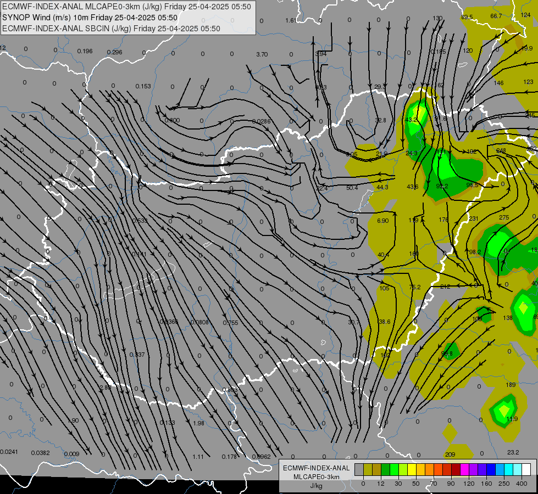This screenshot has height=494, width=538.
Task: Click the MLCAPE0-3km title line at top
Action: coord(126,7)
